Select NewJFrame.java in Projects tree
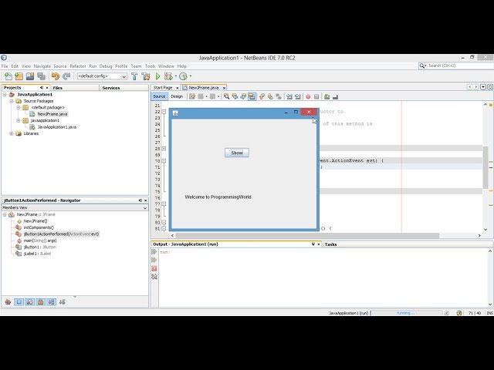This screenshot has width=494, height=370. [52, 114]
